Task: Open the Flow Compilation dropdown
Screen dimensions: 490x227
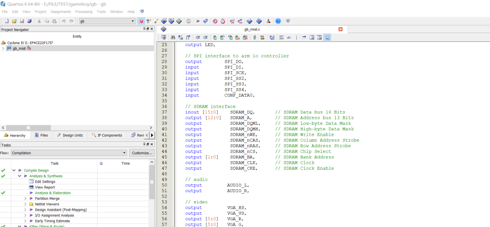Action: tap(69, 153)
